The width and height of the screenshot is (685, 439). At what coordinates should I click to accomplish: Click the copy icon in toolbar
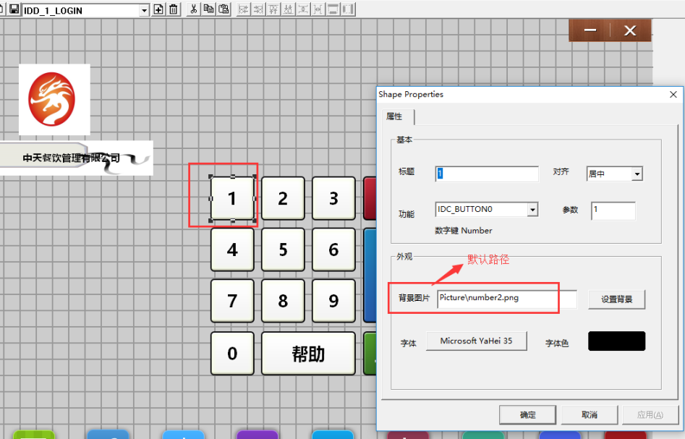[x=209, y=9]
